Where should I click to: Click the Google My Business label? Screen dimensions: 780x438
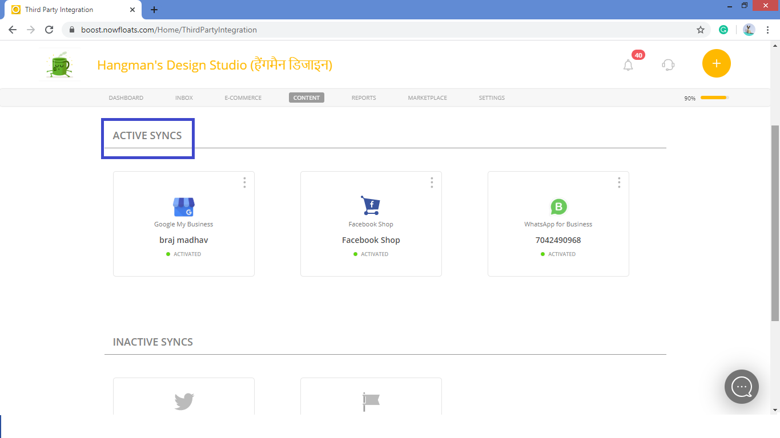[184, 224]
